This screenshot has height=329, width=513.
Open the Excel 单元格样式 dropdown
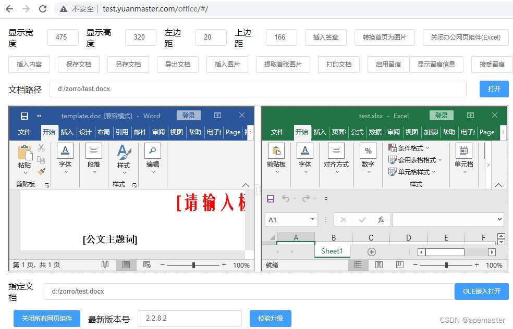point(412,171)
